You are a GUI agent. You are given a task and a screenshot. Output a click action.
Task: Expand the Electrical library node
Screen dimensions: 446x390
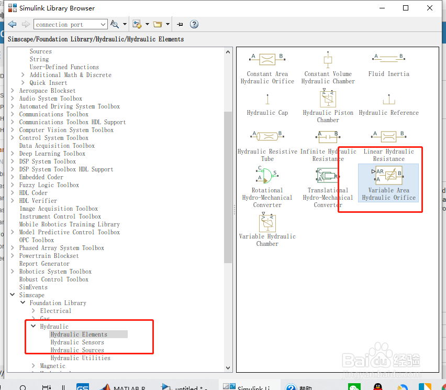[34, 310]
